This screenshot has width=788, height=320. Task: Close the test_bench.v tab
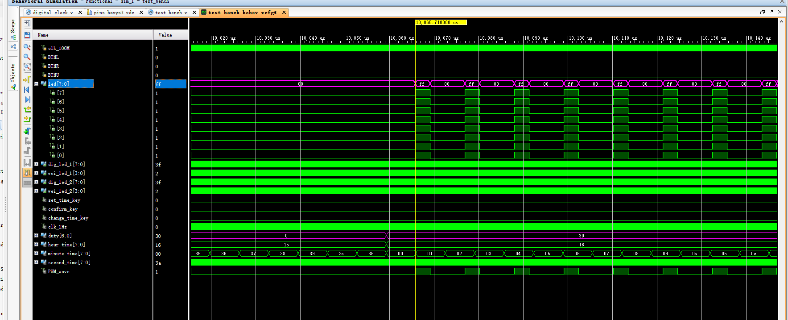click(194, 12)
